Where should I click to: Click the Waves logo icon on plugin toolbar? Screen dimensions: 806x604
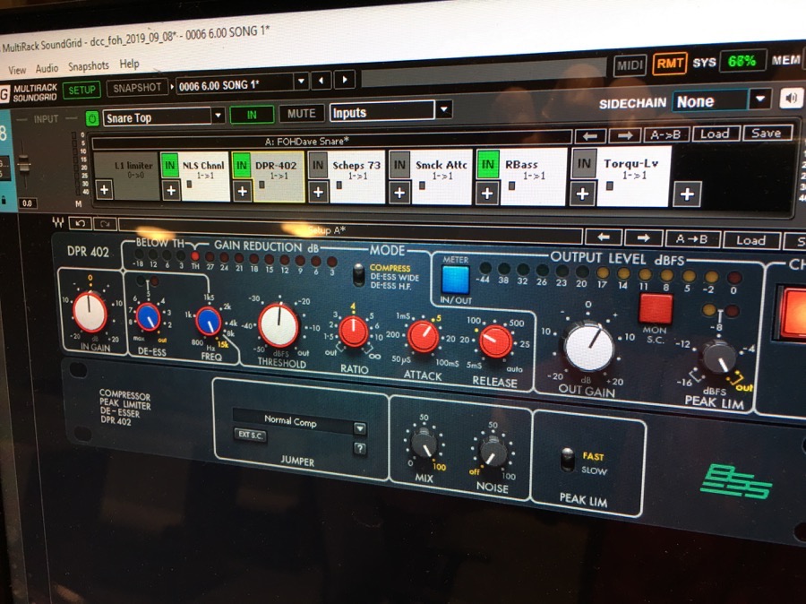point(57,222)
